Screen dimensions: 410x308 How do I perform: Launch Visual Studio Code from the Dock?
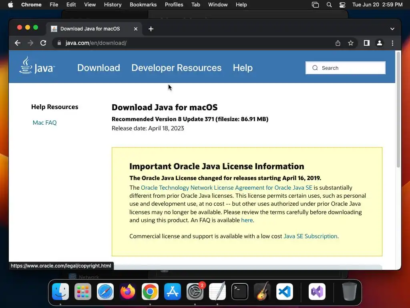click(x=285, y=292)
